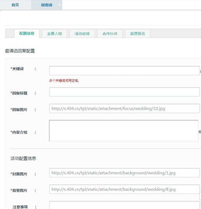201x209 pixels.
Task: Click the 回复图片 URL field
Action: point(124,109)
